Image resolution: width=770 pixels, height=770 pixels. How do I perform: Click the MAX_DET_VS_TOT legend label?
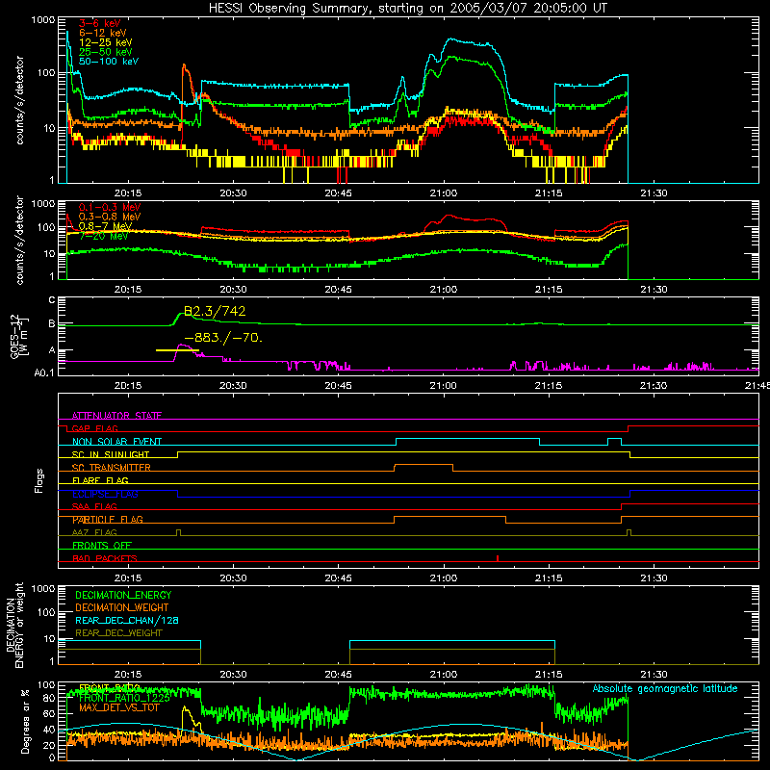[118, 707]
